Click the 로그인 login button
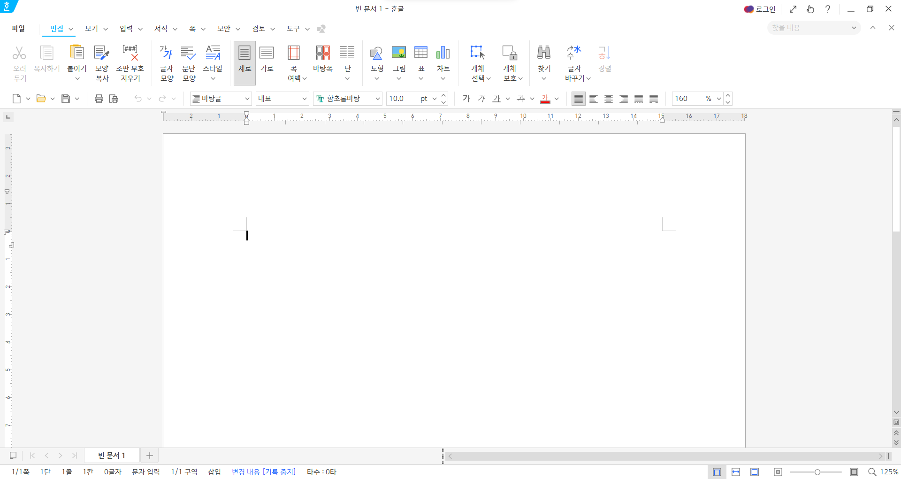This screenshot has height=479, width=901. click(x=760, y=9)
